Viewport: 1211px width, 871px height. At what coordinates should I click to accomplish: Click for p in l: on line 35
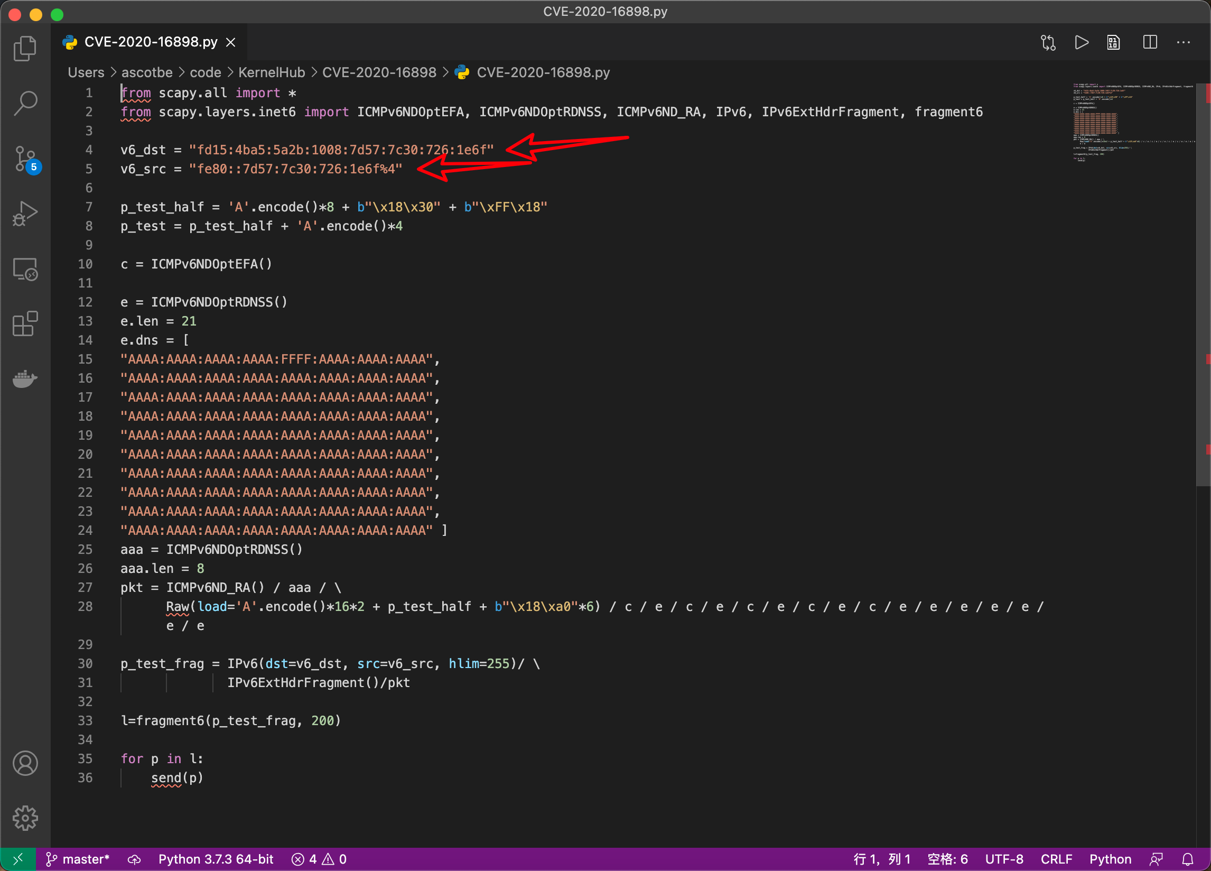[x=162, y=759]
